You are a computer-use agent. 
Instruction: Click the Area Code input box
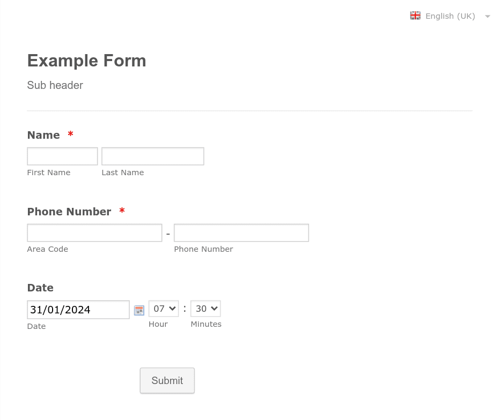[x=94, y=232]
